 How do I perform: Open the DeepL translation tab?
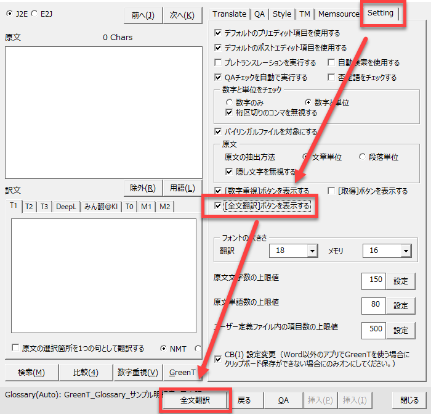66,207
